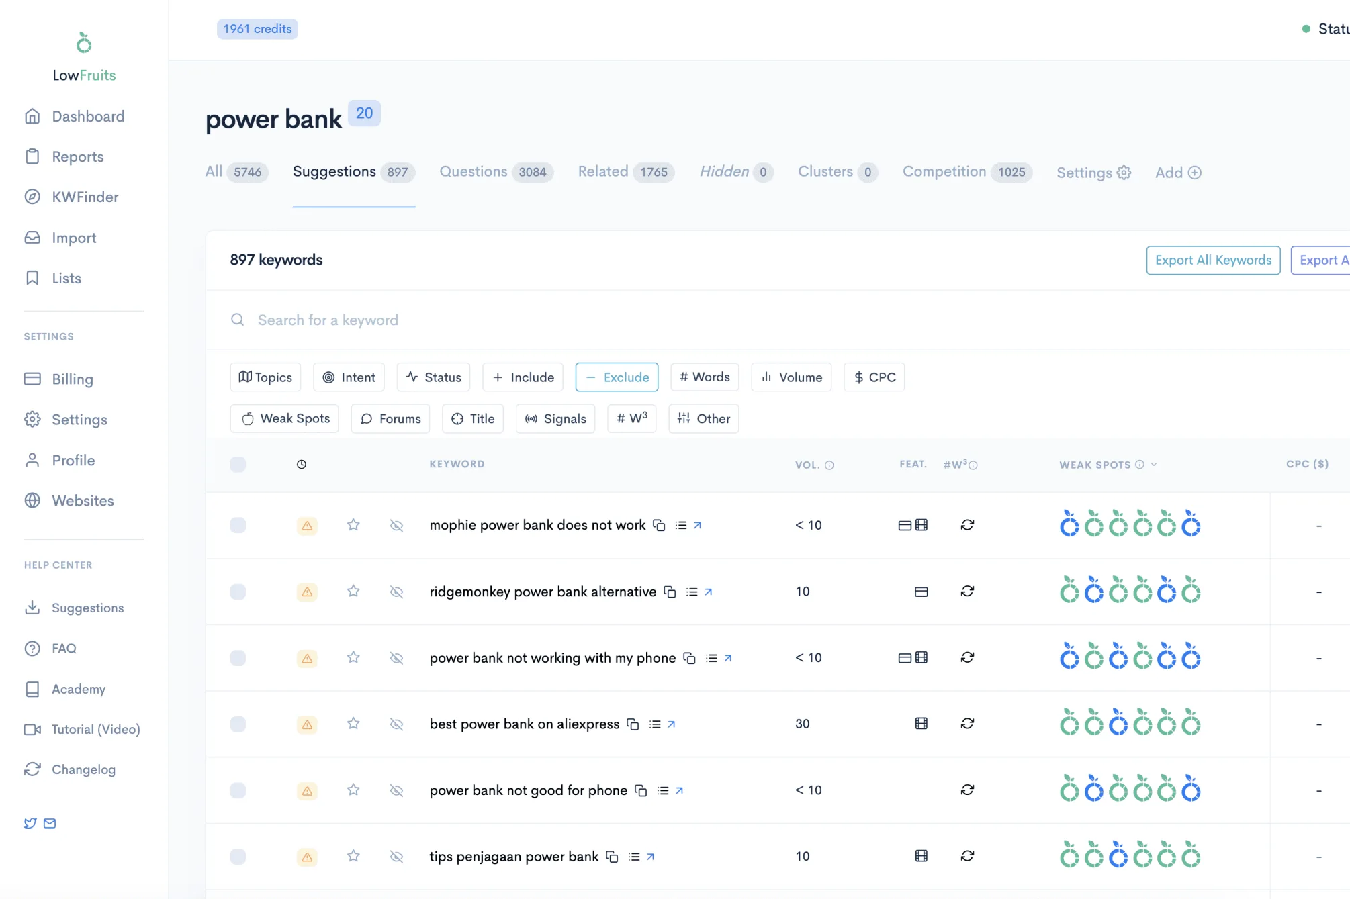
Task: Open the Intent filter
Action: [349, 377]
